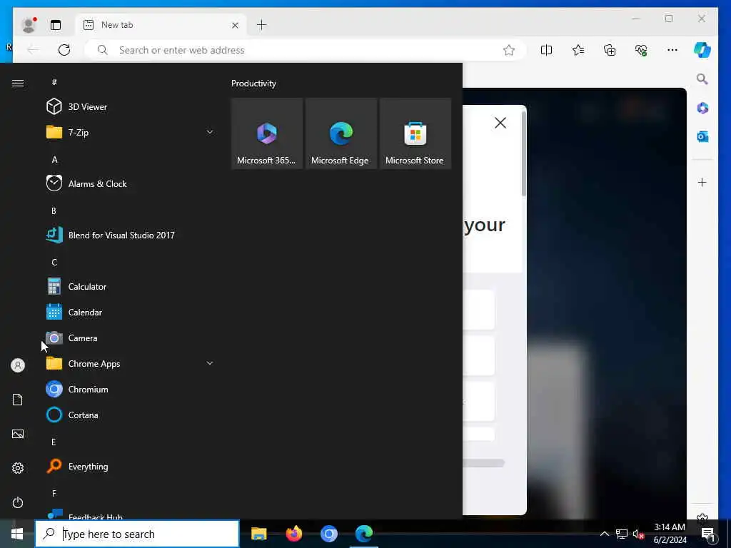Click the Power button in Start
The height and width of the screenshot is (548, 731).
pyautogui.click(x=18, y=502)
